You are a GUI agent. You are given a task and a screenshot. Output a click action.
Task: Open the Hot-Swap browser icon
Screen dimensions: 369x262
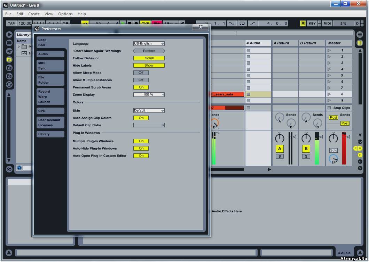(9, 84)
